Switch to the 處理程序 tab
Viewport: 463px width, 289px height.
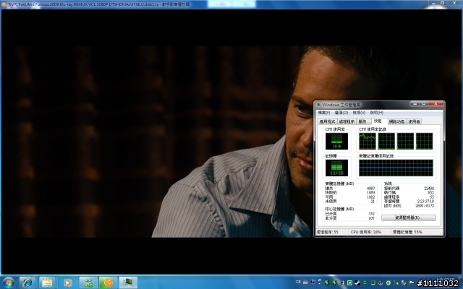pos(347,121)
